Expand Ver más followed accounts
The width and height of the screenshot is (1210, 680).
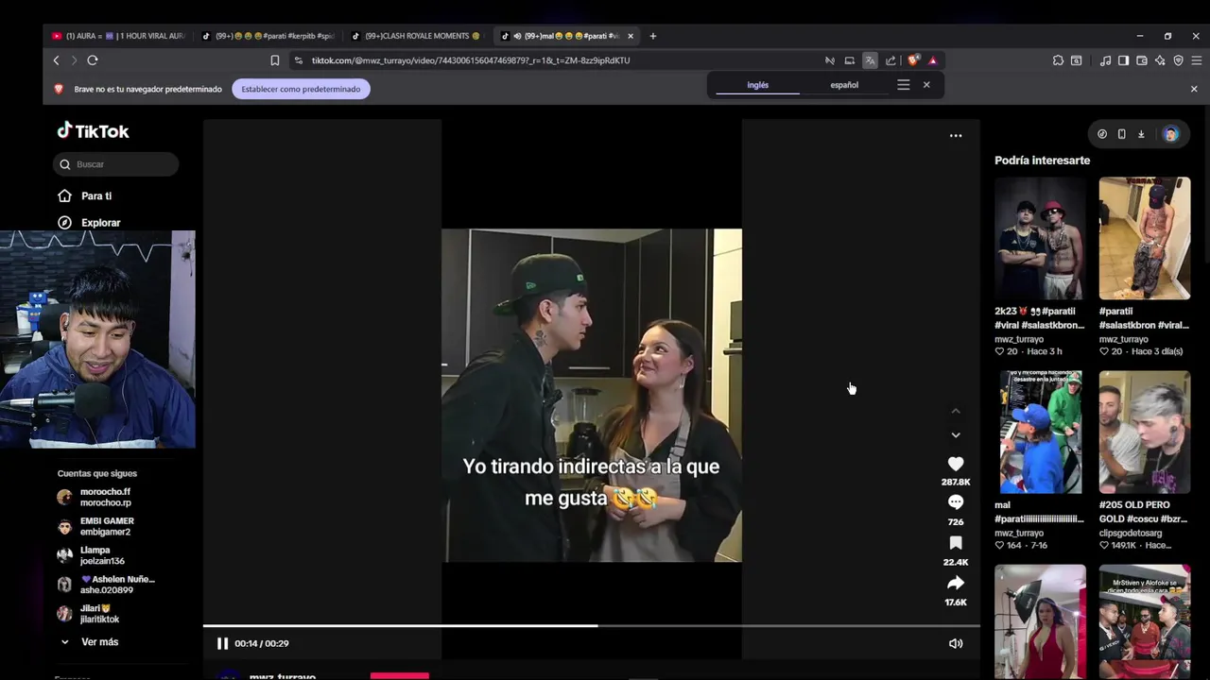point(90,642)
